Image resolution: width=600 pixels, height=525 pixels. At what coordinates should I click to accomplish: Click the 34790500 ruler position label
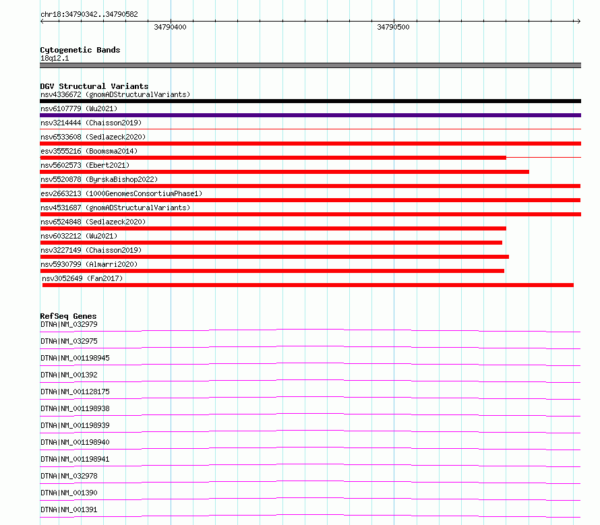pos(393,27)
